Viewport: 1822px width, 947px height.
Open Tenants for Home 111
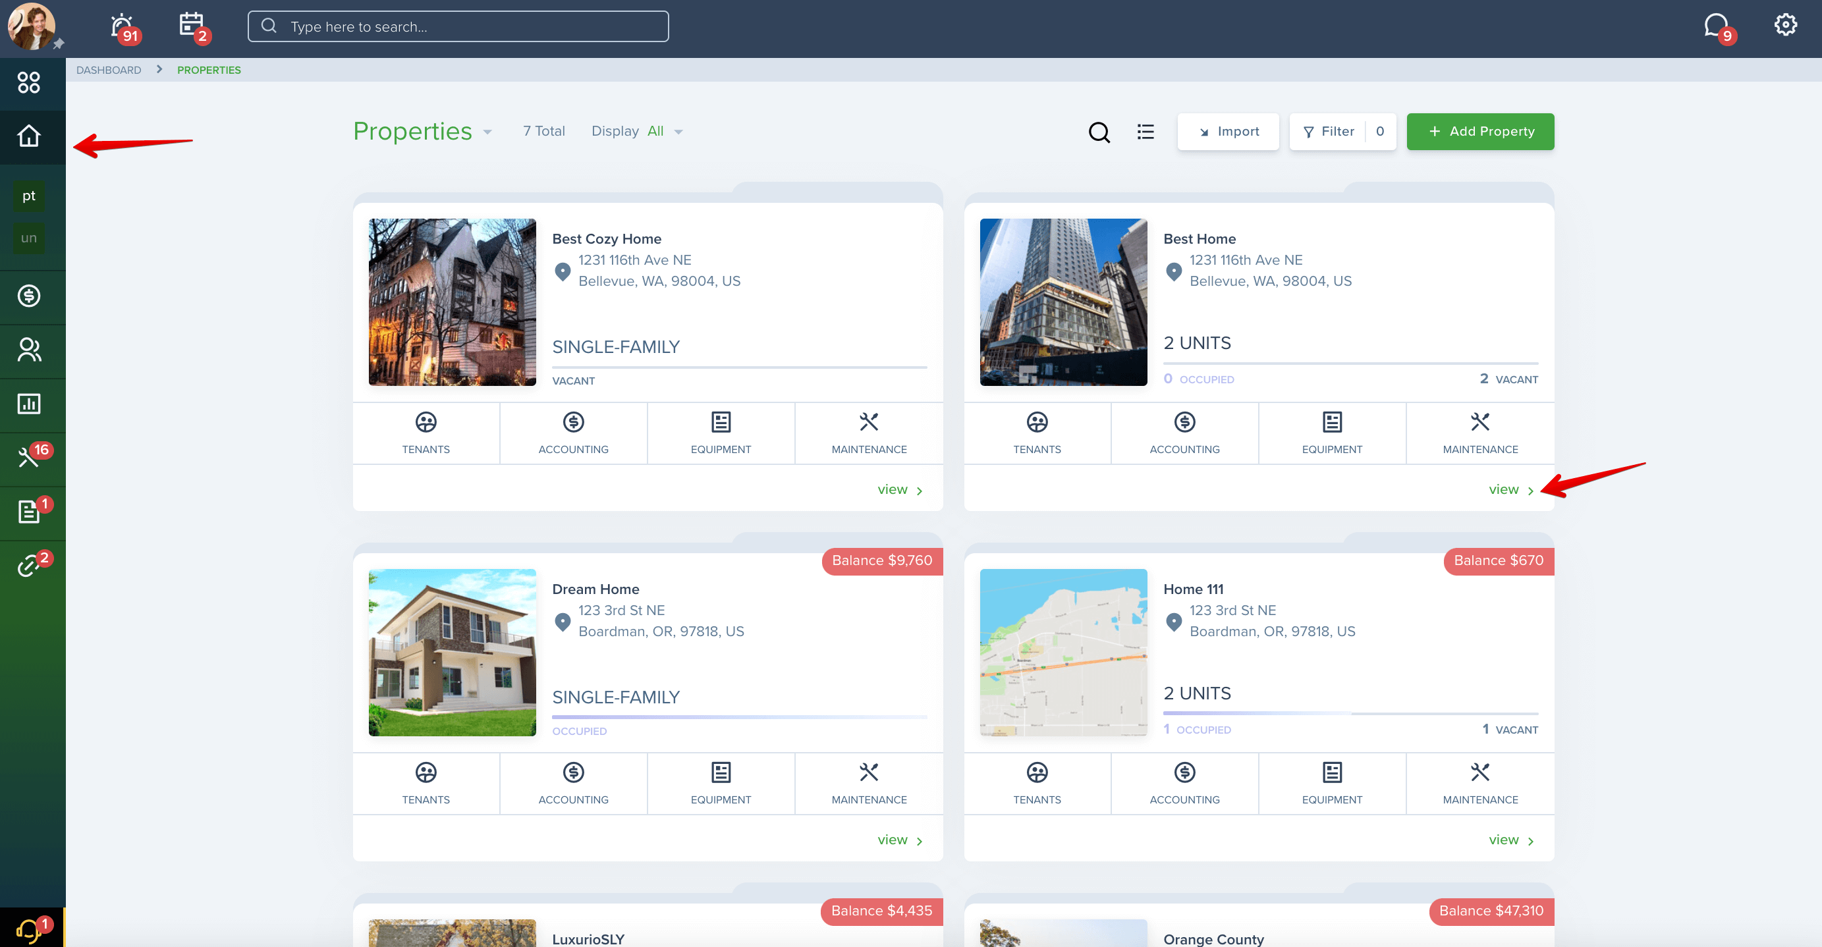click(x=1037, y=784)
